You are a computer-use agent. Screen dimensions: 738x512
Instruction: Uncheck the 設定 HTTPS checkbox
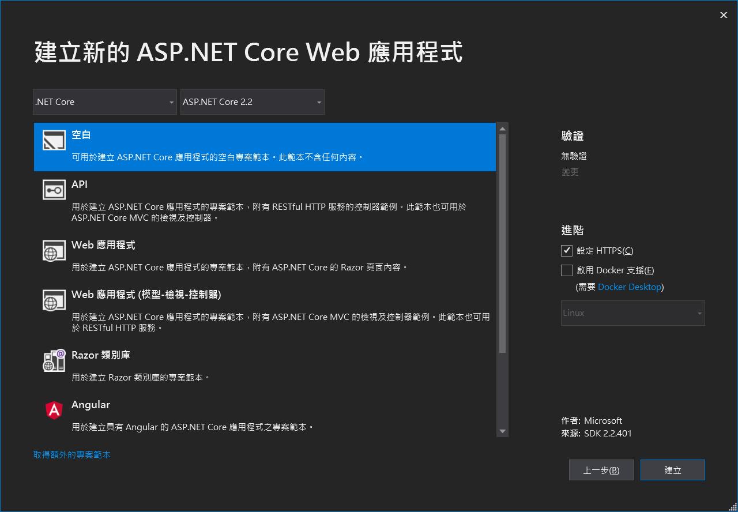point(567,251)
